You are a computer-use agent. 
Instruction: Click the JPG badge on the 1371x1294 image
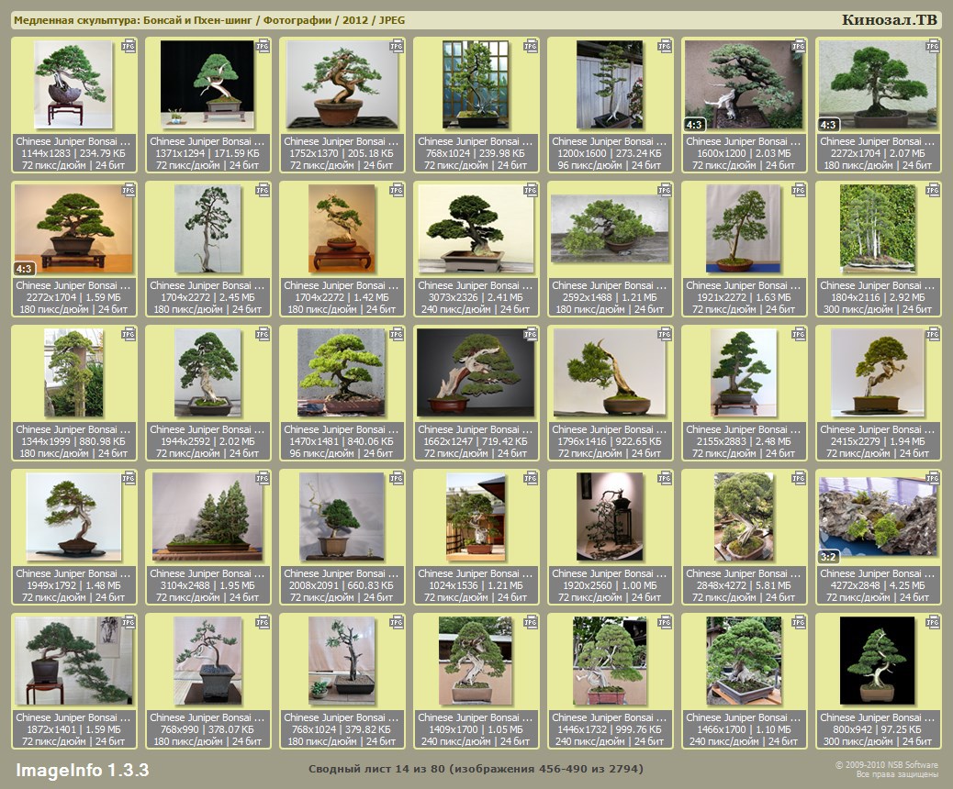[x=263, y=46]
